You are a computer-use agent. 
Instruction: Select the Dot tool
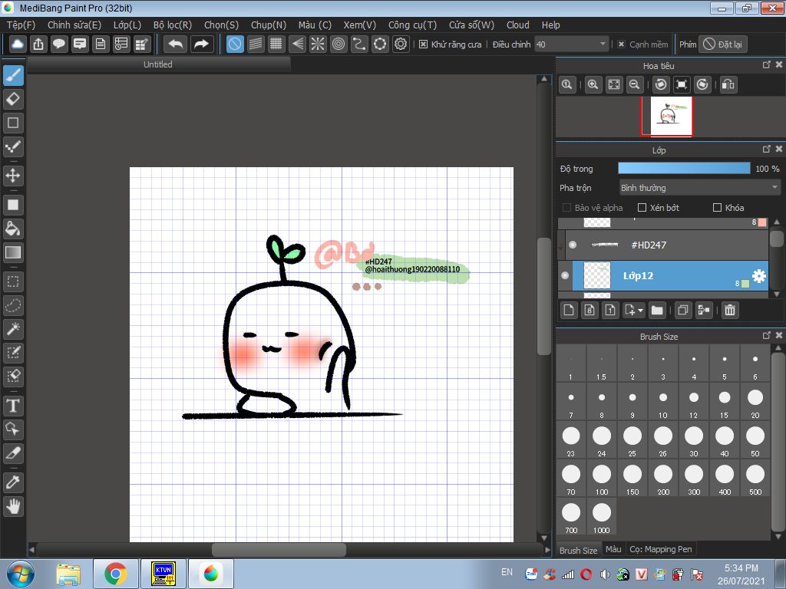[x=13, y=146]
